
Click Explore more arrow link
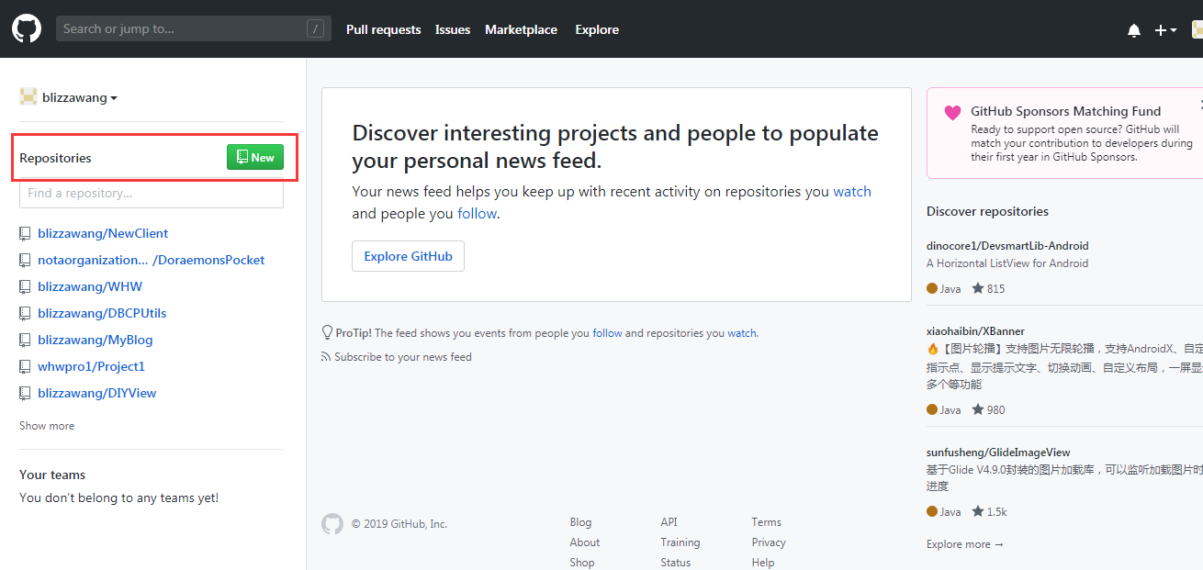tap(965, 544)
